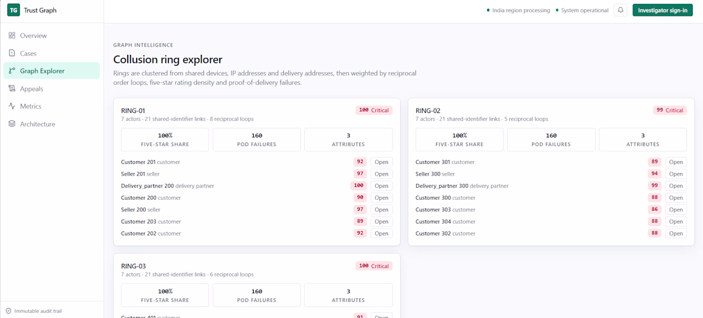This screenshot has width=703, height=318.
Task: Click RING-03 Attributes stat box
Action: click(348, 295)
